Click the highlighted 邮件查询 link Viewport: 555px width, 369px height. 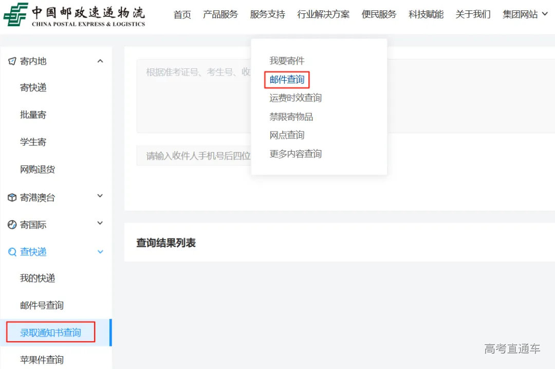(x=286, y=80)
